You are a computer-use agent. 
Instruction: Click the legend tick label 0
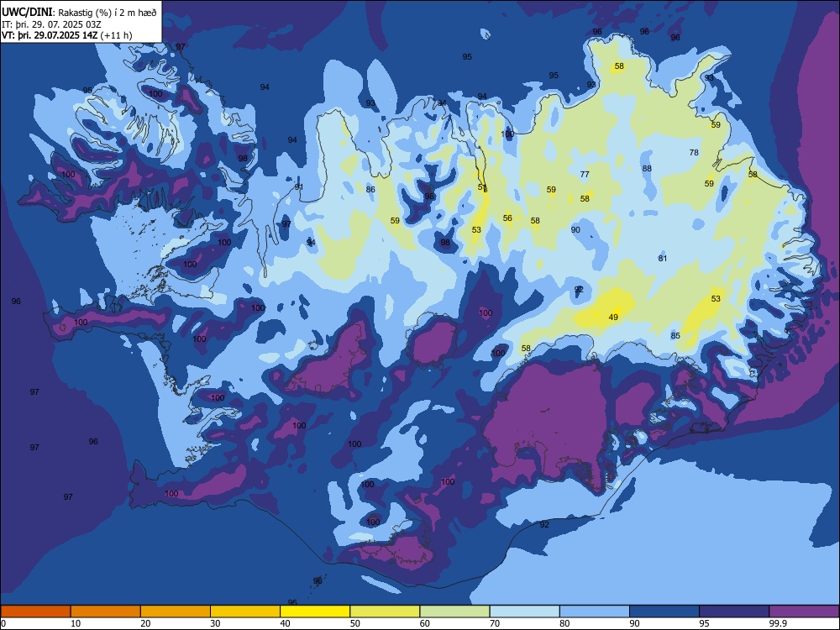coord(3,623)
